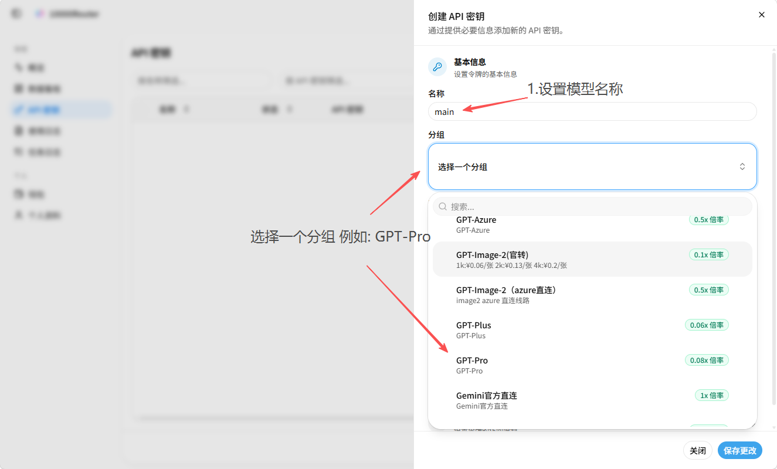Open the 选择一个分组 dropdown
777x469 pixels.
(x=592, y=166)
